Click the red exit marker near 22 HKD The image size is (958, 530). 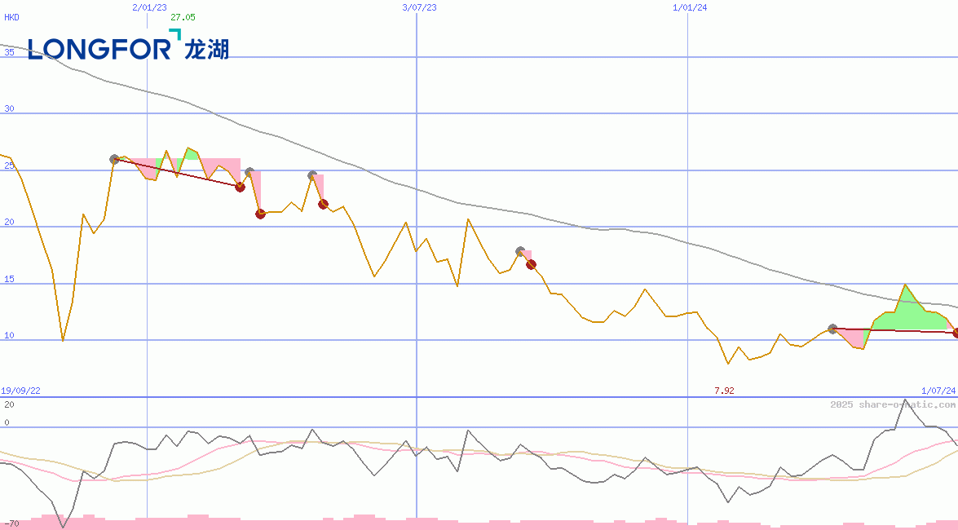coord(323,204)
